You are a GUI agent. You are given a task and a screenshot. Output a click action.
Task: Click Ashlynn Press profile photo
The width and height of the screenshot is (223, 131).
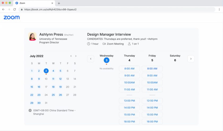[x=32, y=37]
